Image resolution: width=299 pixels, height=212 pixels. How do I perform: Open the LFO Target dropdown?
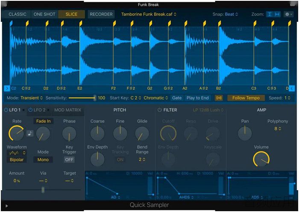69,181
